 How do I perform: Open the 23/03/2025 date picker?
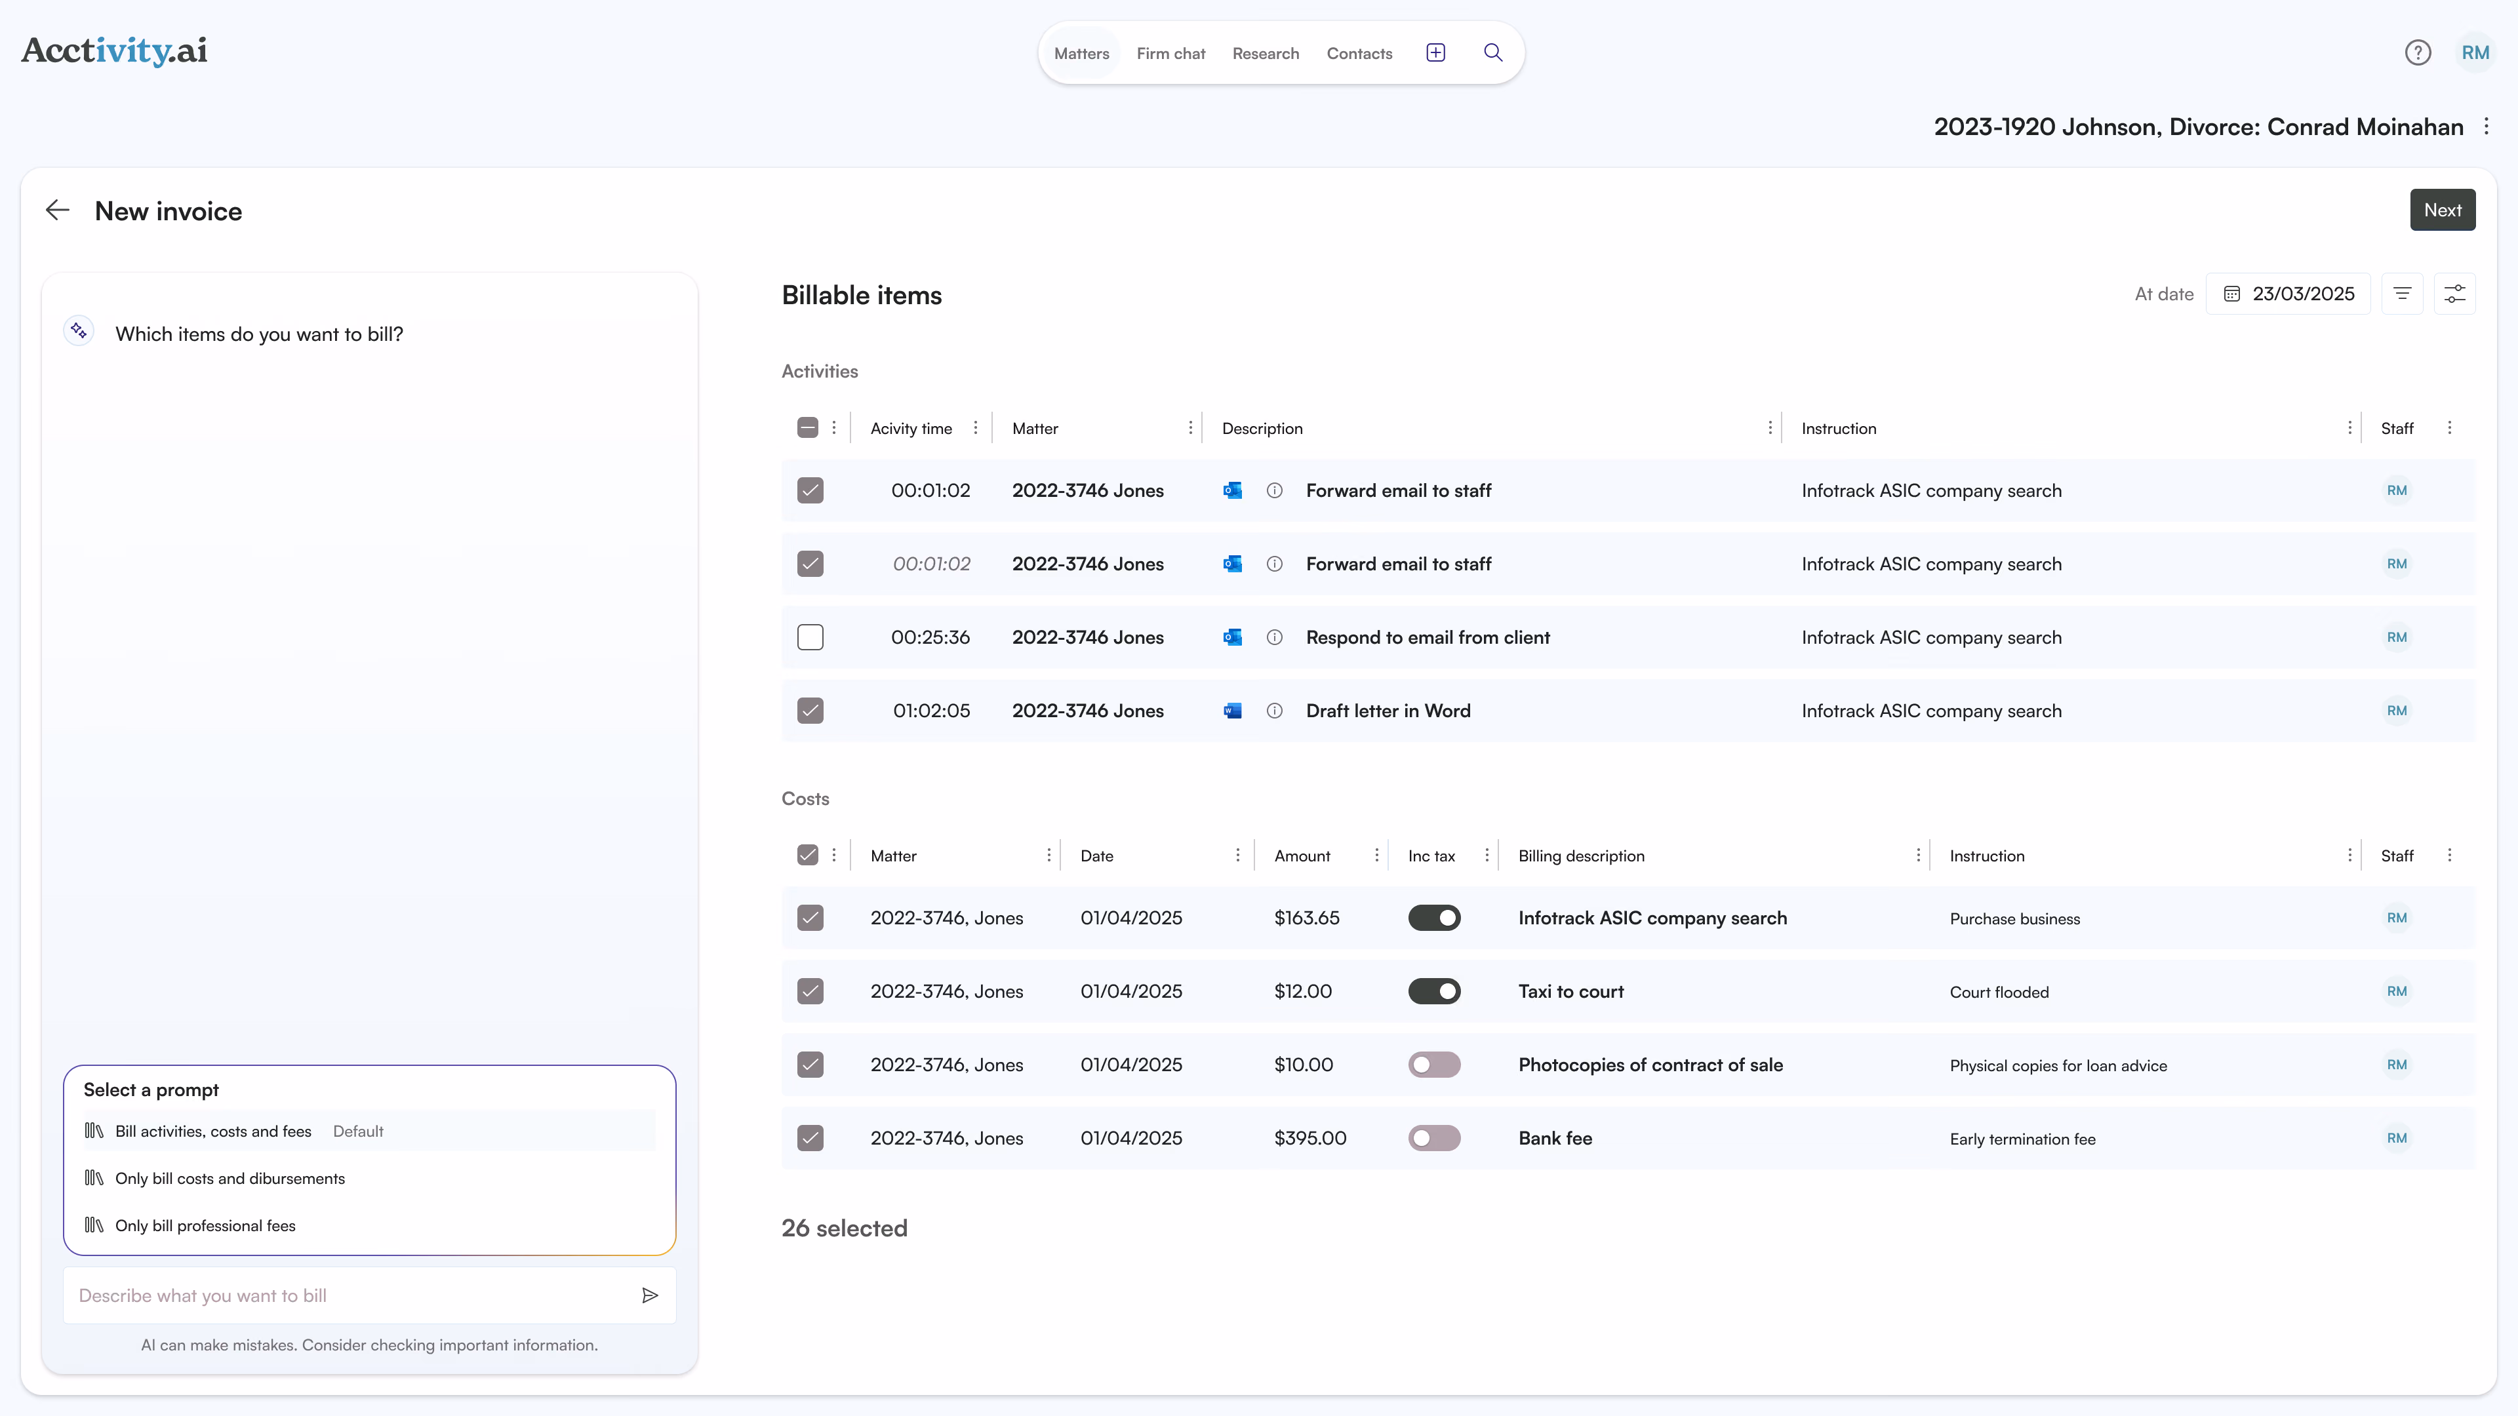click(x=2287, y=294)
